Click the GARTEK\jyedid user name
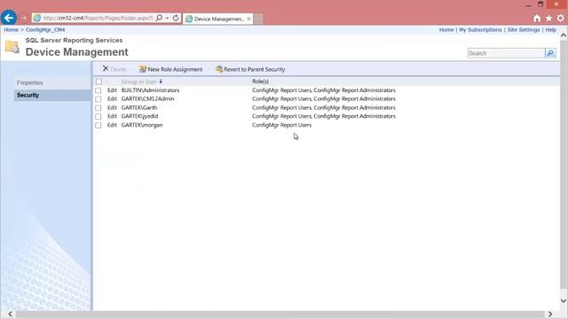Viewport: 568px width, 319px height. (140, 116)
